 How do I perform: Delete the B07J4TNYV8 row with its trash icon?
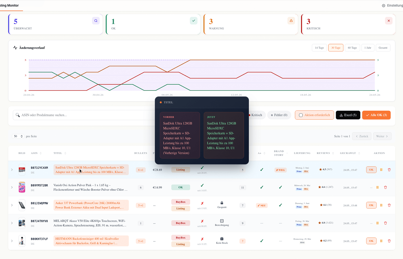385,223
